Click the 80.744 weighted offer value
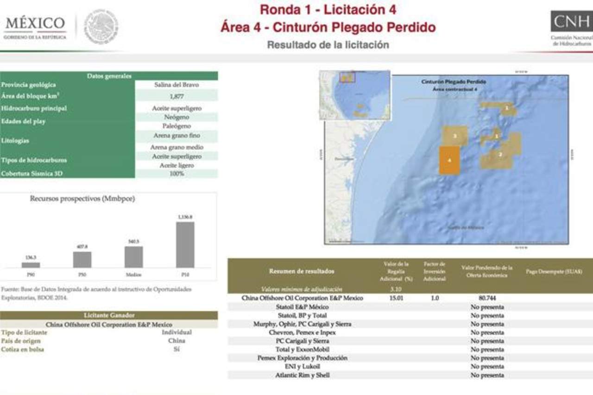Viewport: 593px width, 395px height. point(486,298)
